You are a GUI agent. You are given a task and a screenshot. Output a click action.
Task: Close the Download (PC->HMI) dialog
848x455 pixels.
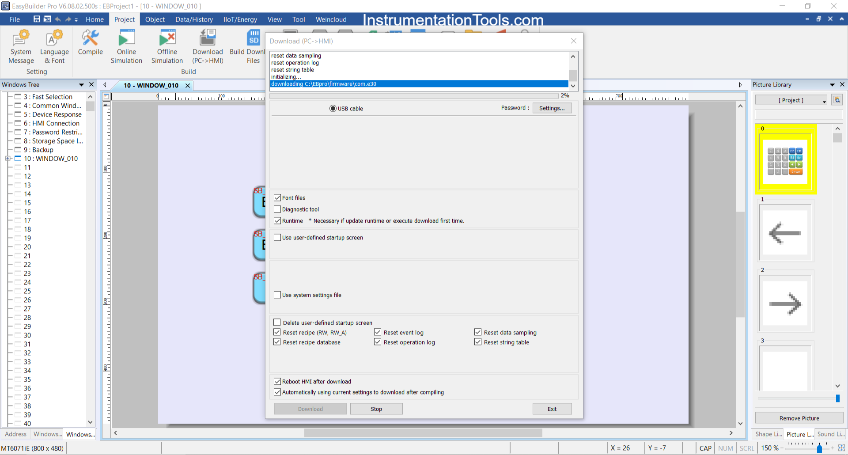573,41
